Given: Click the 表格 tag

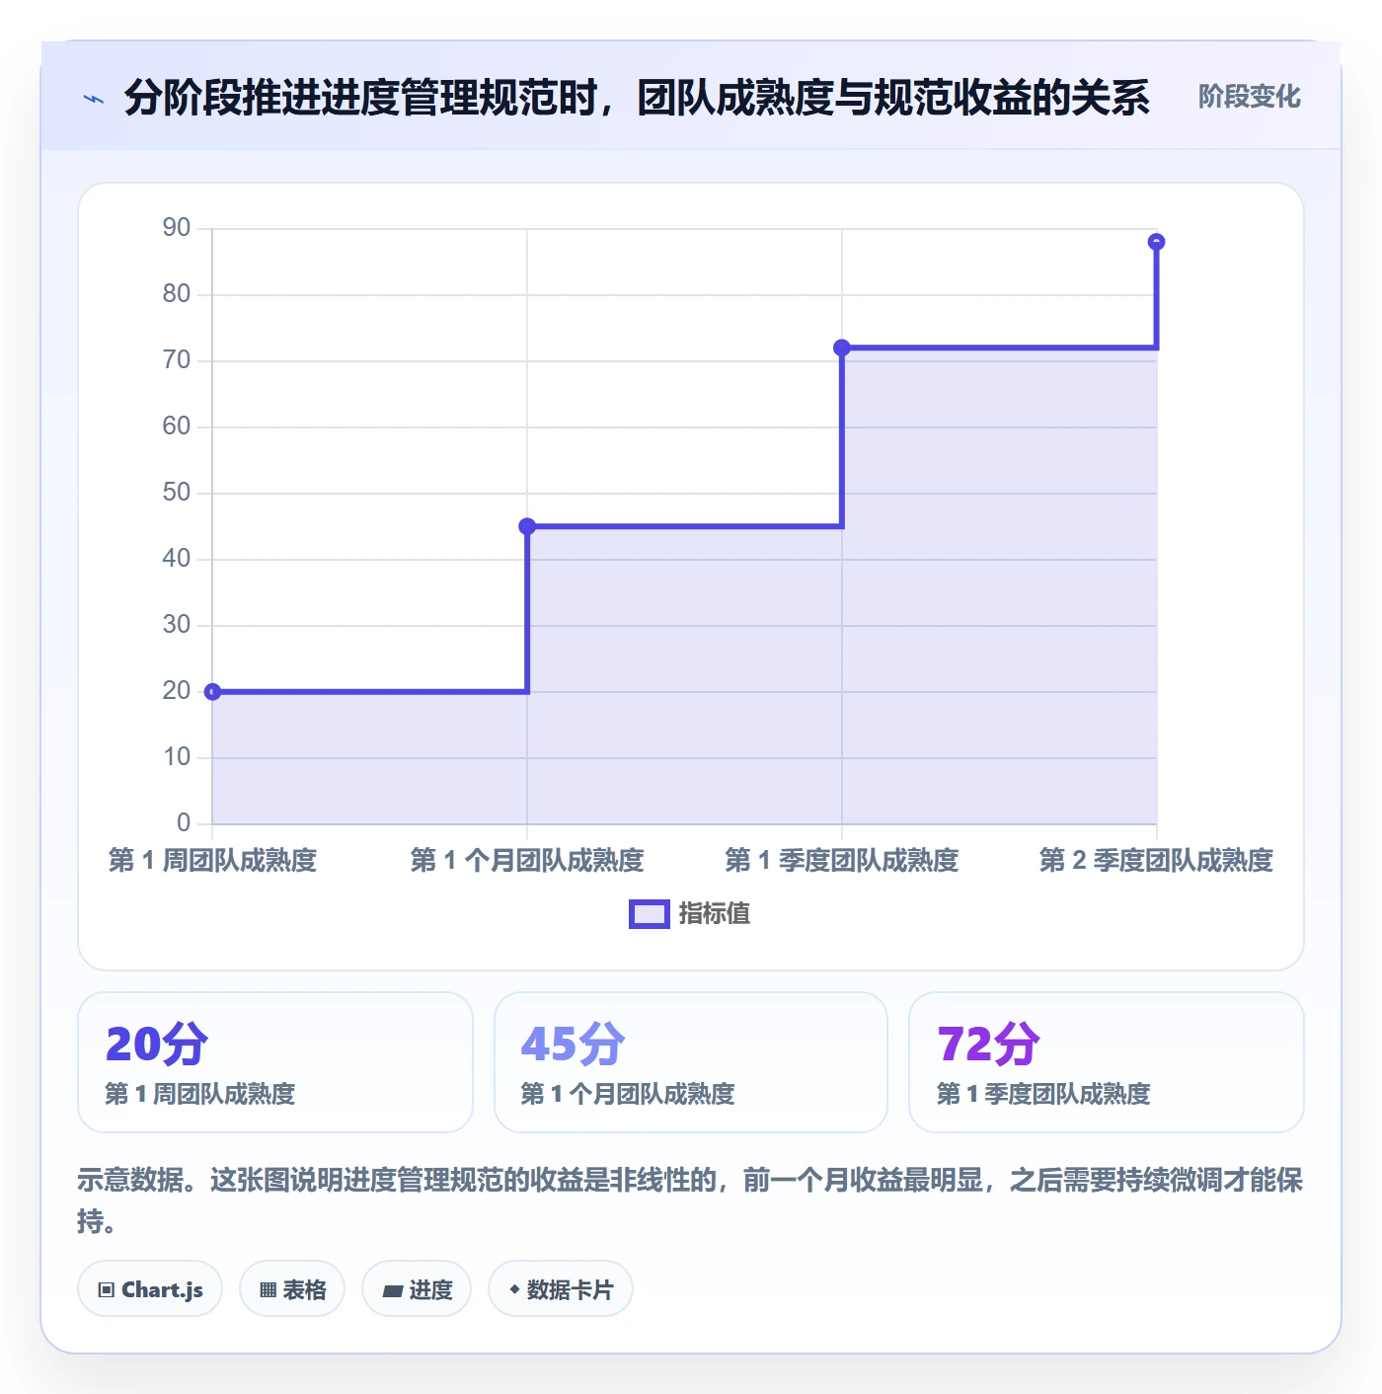Looking at the screenshot, I should 292,1289.
